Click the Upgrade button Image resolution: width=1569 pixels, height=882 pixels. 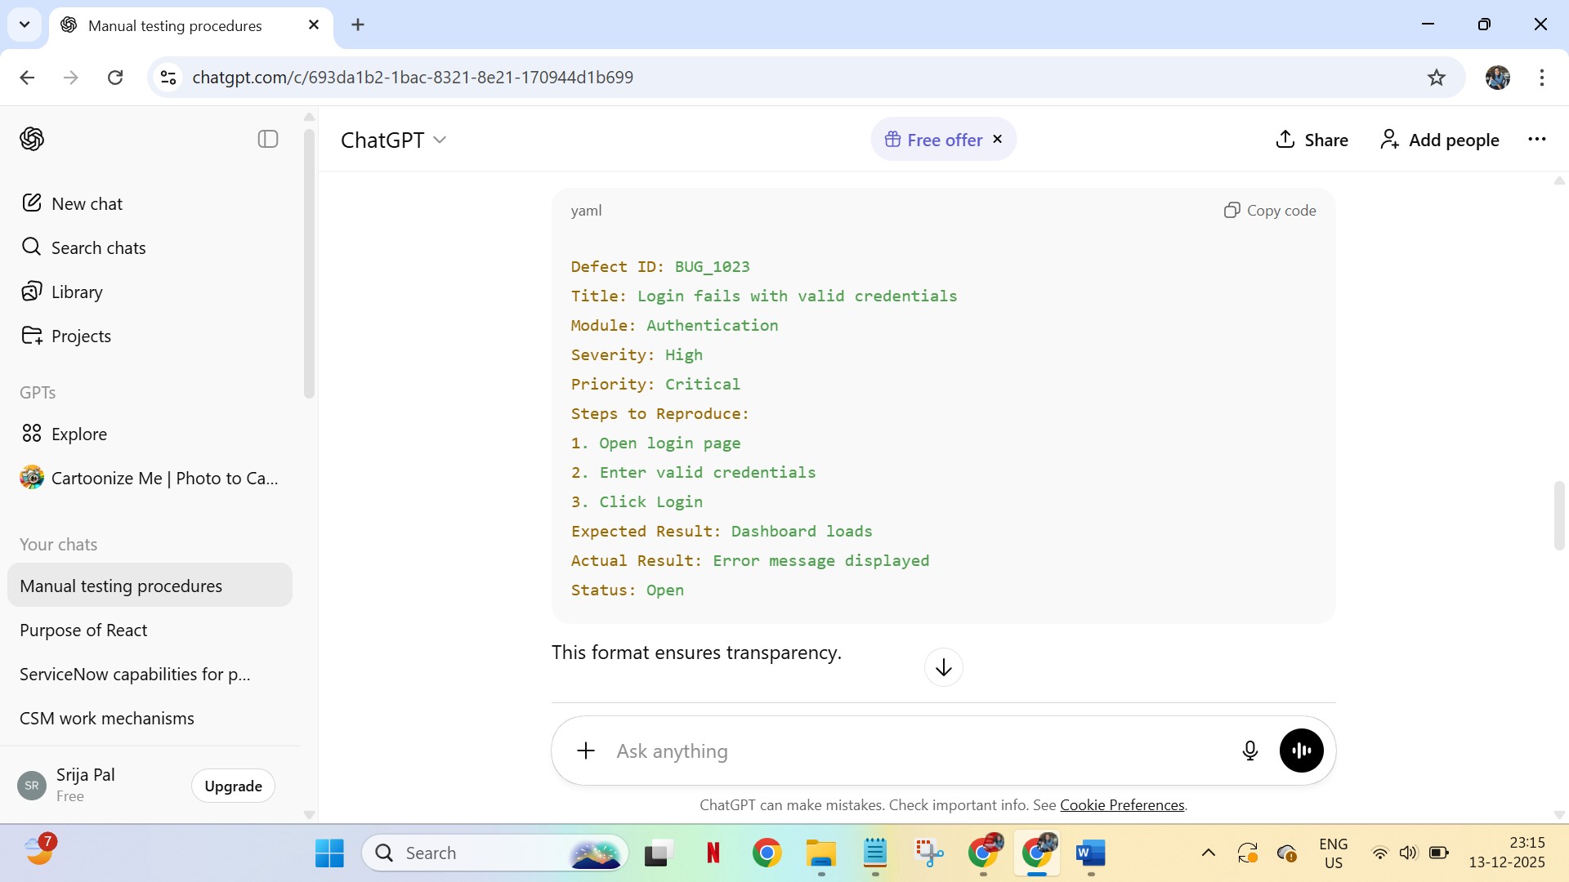click(x=233, y=786)
